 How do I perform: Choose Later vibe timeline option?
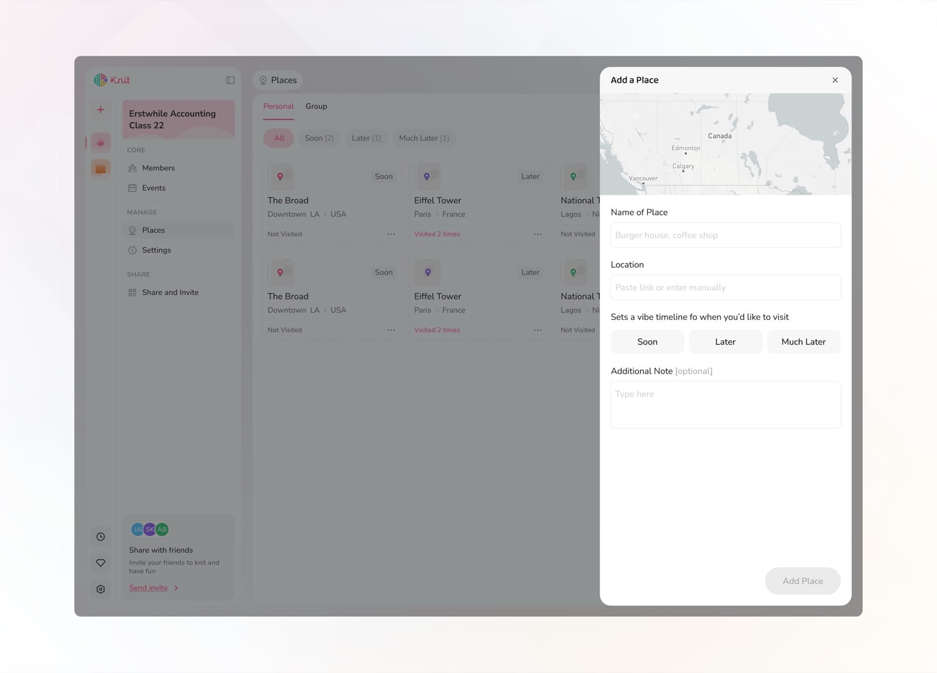[725, 341]
